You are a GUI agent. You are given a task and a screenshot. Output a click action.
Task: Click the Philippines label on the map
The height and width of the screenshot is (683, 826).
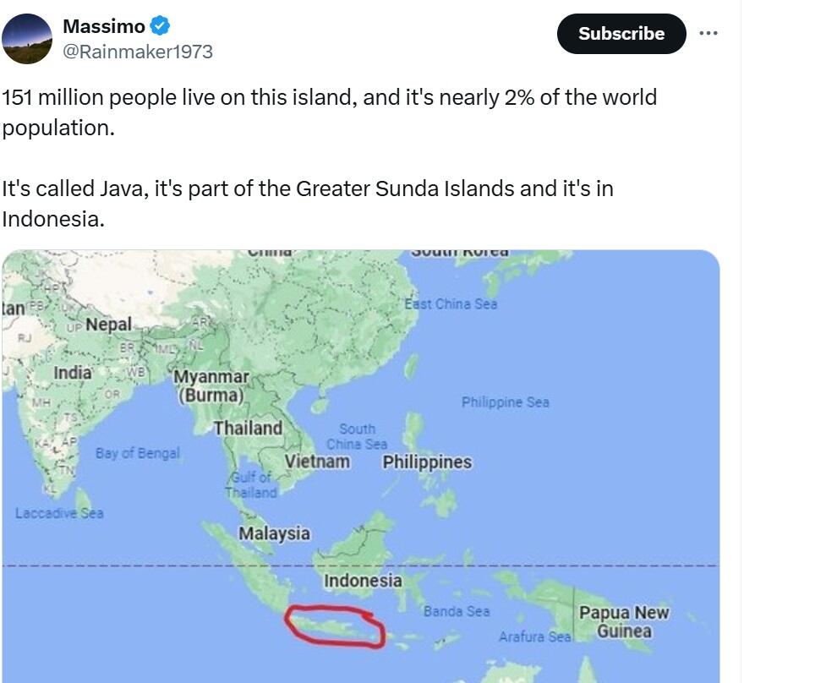pos(427,462)
